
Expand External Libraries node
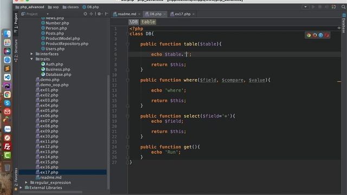click(x=21, y=188)
